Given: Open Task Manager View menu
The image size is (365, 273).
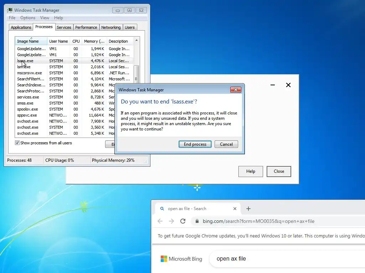Looking at the screenshot, I should click(45, 18).
